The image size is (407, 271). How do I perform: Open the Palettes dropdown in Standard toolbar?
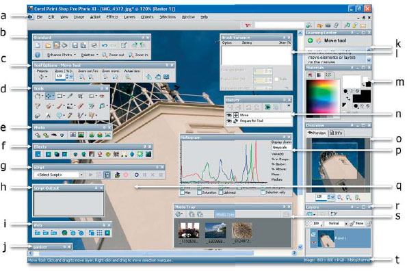(90, 55)
